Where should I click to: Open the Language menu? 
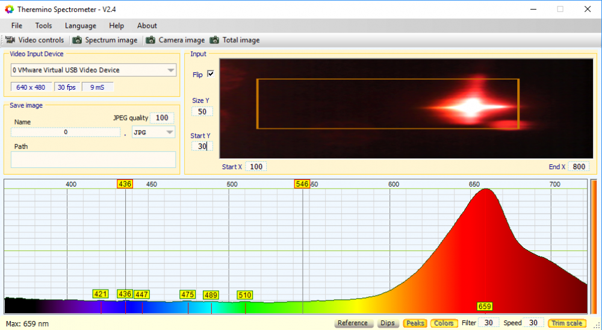[x=80, y=26]
